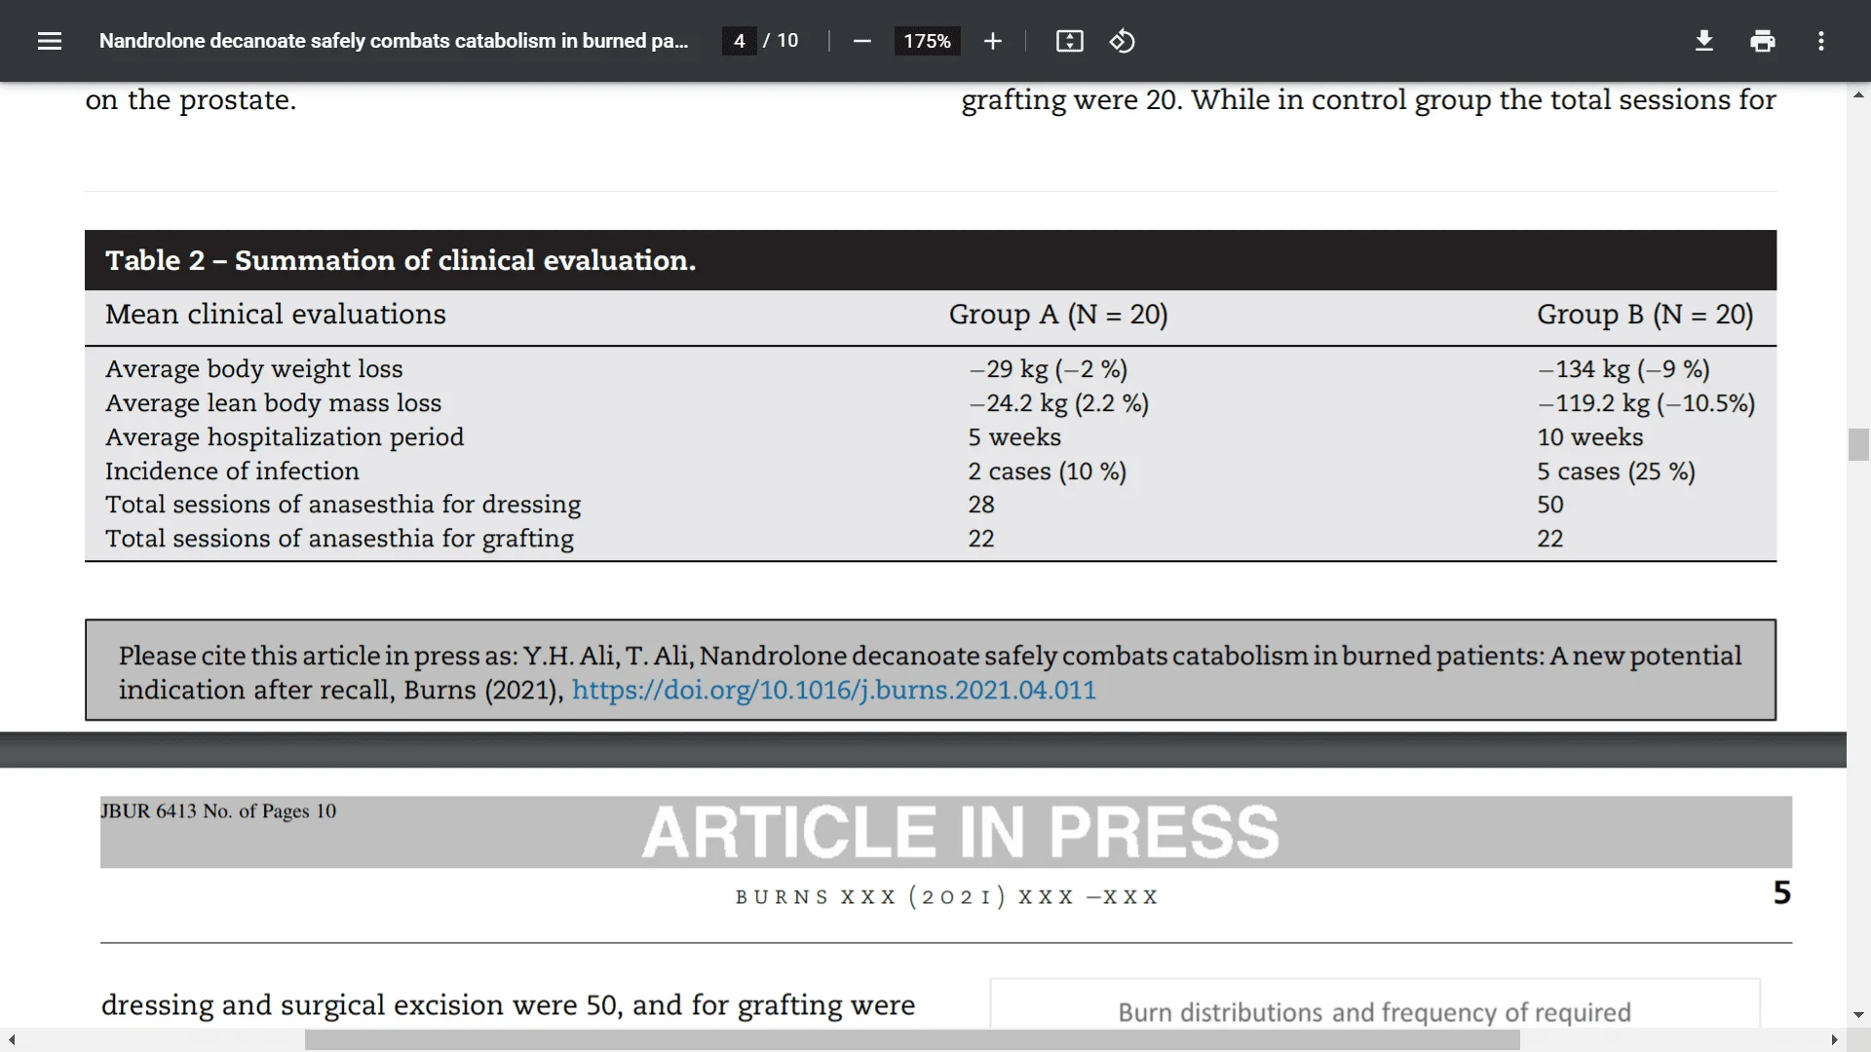Click the 'Mean clinical evaluations' header
This screenshot has height=1052, width=1871.
276,315
